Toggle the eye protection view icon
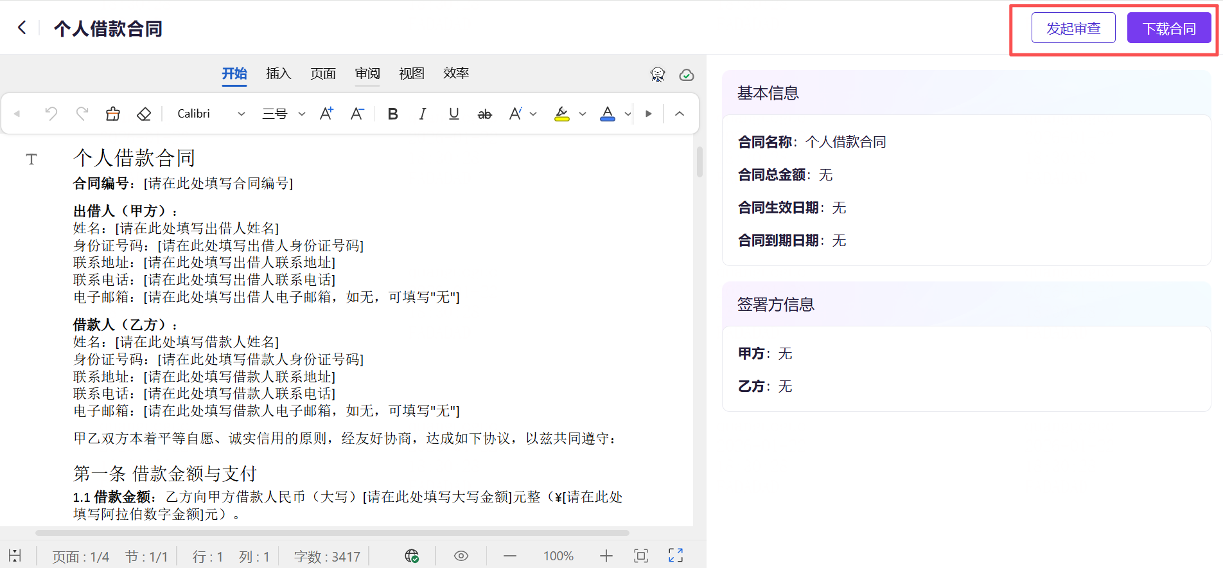Image resolution: width=1223 pixels, height=568 pixels. 461,556
